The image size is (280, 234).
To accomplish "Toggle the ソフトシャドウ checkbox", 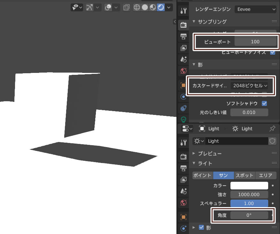I will click(264, 103).
